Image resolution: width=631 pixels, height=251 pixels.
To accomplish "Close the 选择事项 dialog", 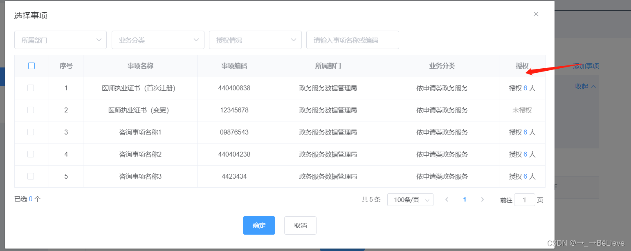I will click(x=536, y=14).
